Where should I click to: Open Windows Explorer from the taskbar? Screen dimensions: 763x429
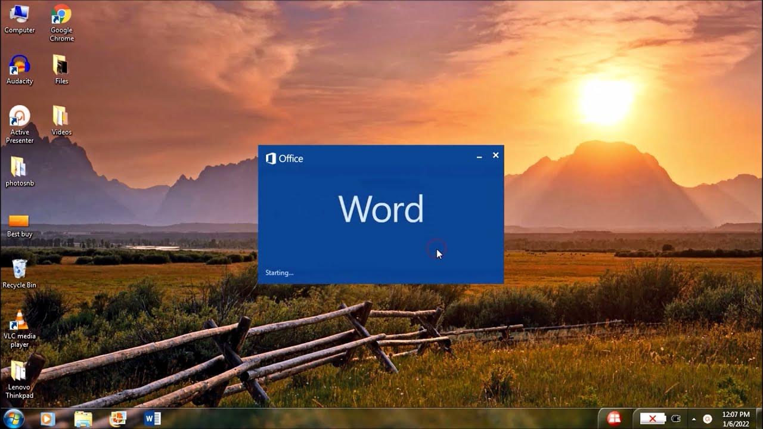click(x=83, y=419)
